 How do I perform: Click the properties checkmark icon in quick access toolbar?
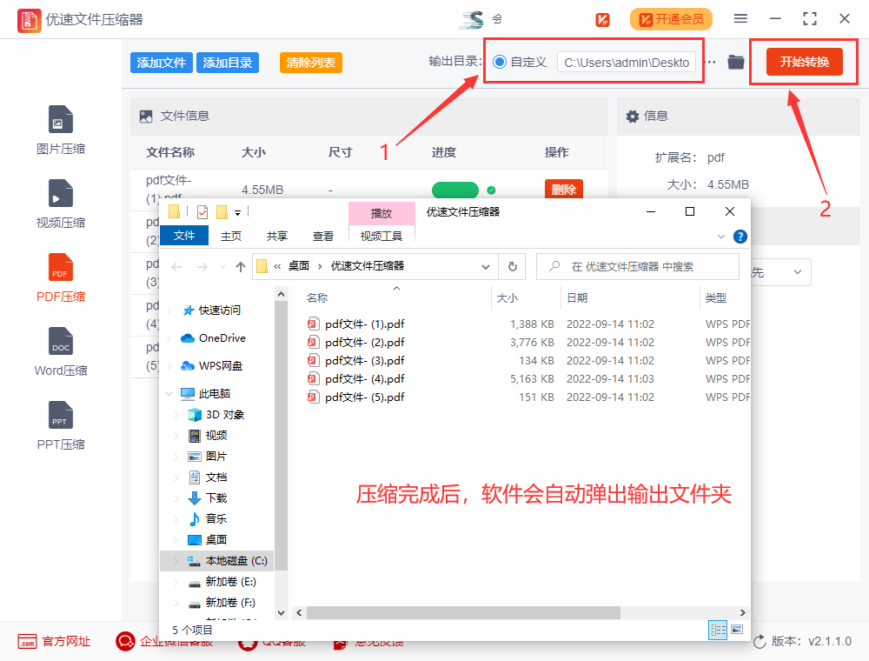pos(202,212)
